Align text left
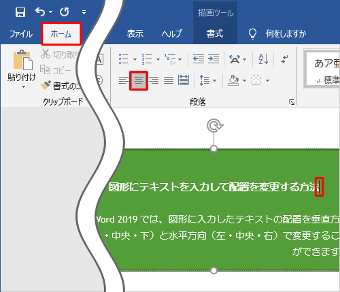This screenshot has width=340, height=292. 123,80
